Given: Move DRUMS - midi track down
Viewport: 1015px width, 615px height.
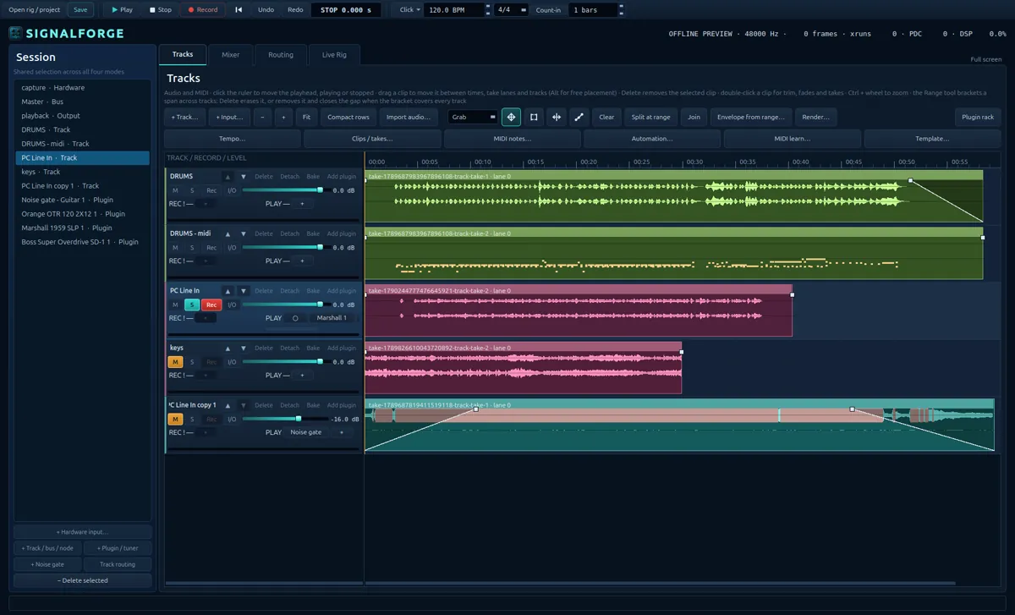Looking at the screenshot, I should [x=244, y=233].
